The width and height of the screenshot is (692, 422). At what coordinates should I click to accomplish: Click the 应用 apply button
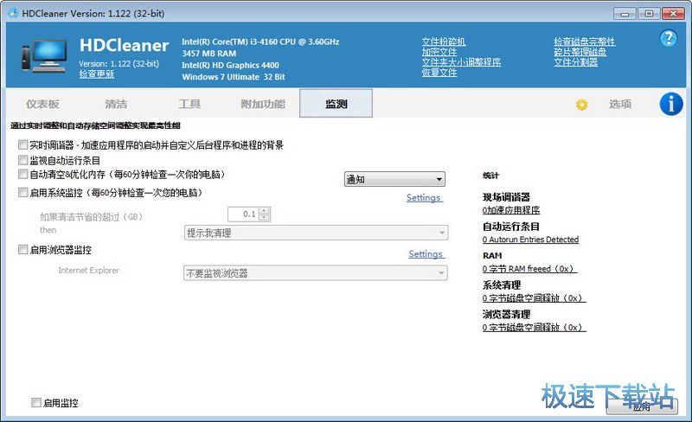[642, 406]
